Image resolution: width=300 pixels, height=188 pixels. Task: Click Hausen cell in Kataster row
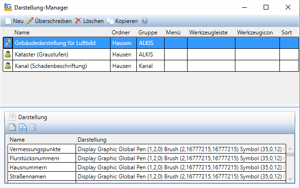click(x=123, y=55)
